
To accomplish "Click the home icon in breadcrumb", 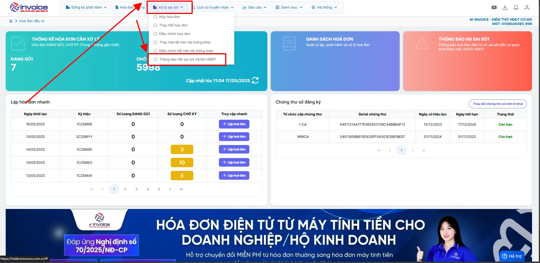I will 11,21.
